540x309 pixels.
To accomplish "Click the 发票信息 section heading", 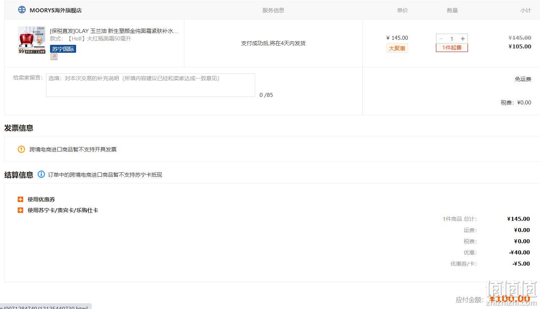I will pos(19,128).
